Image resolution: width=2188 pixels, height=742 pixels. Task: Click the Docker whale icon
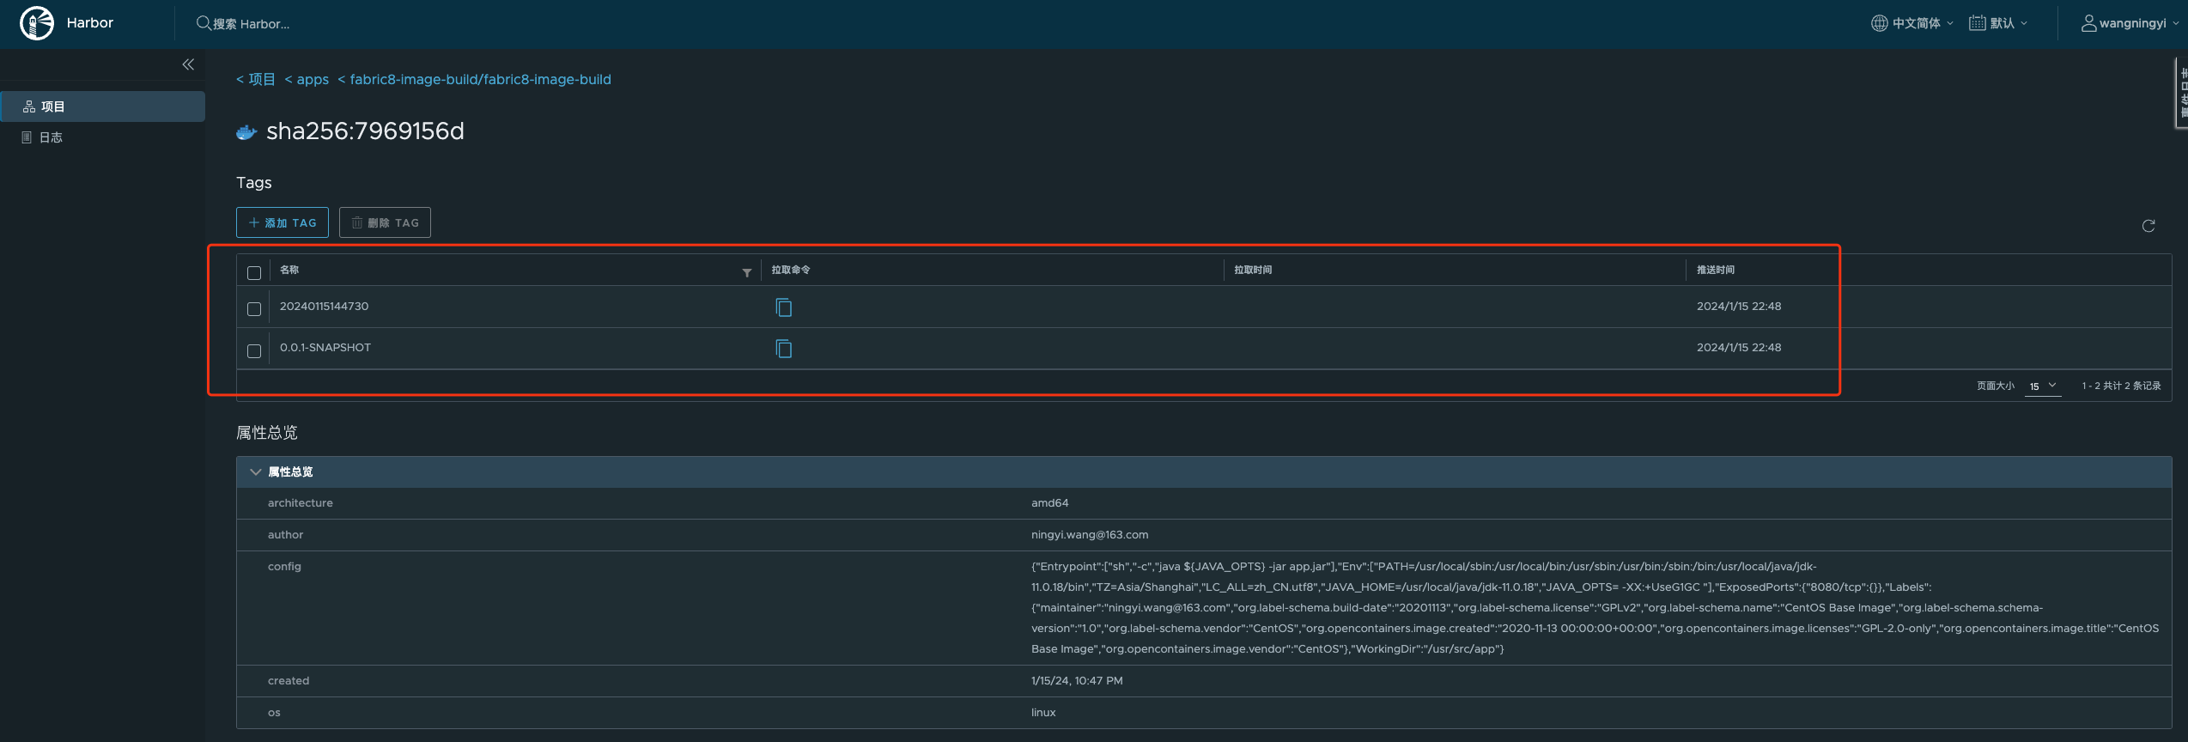point(246,132)
